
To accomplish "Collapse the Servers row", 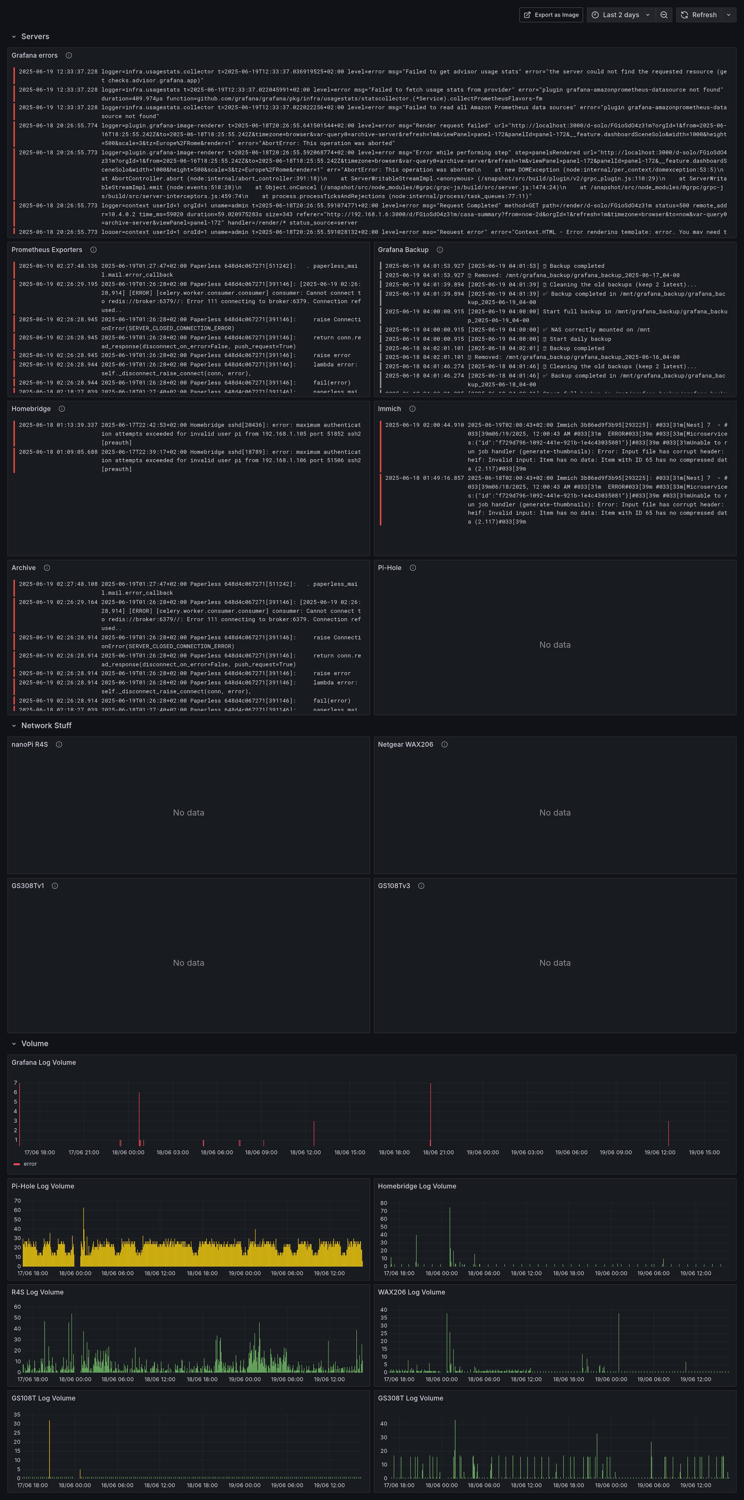I will click(x=14, y=37).
